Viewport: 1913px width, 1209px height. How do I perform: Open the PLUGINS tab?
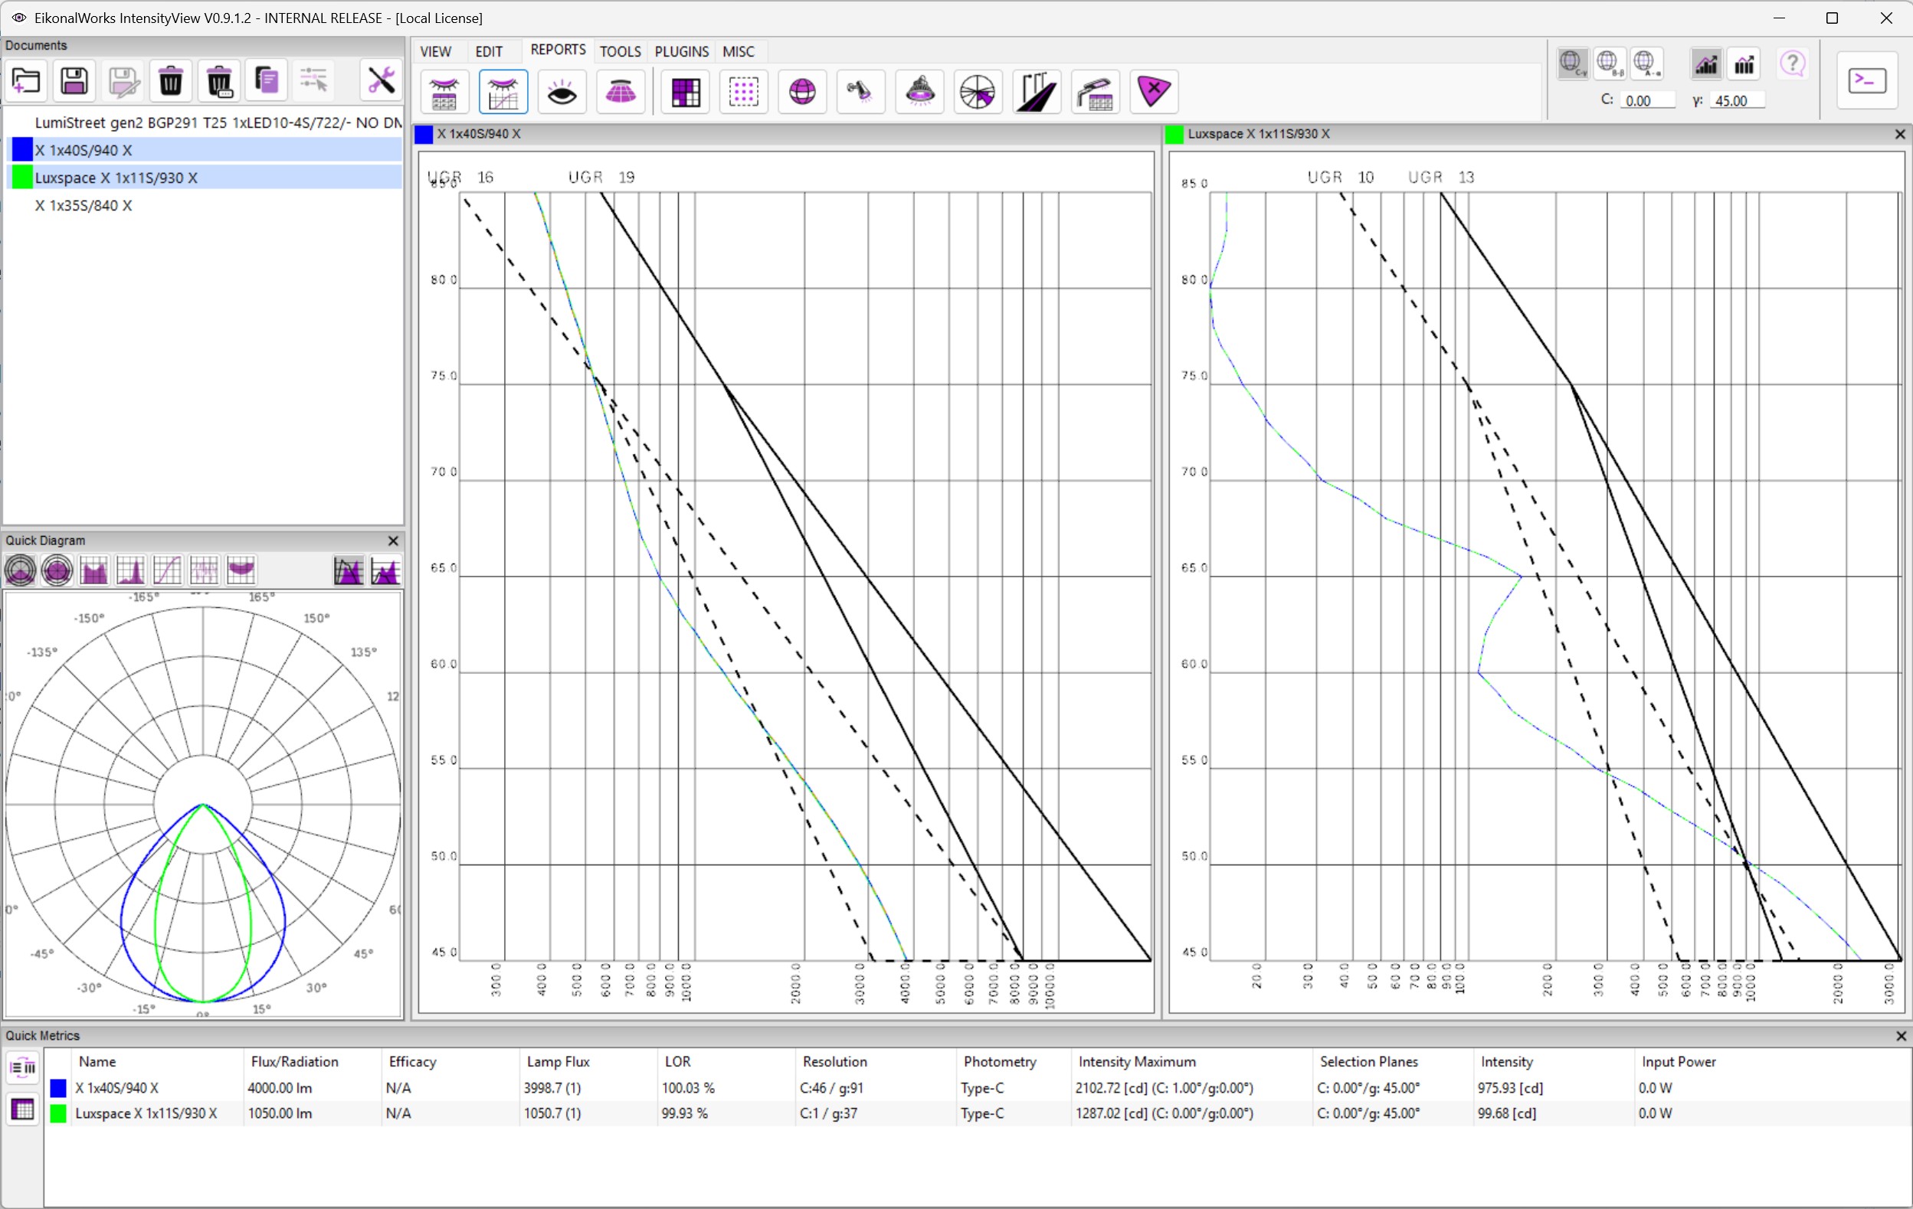(682, 51)
